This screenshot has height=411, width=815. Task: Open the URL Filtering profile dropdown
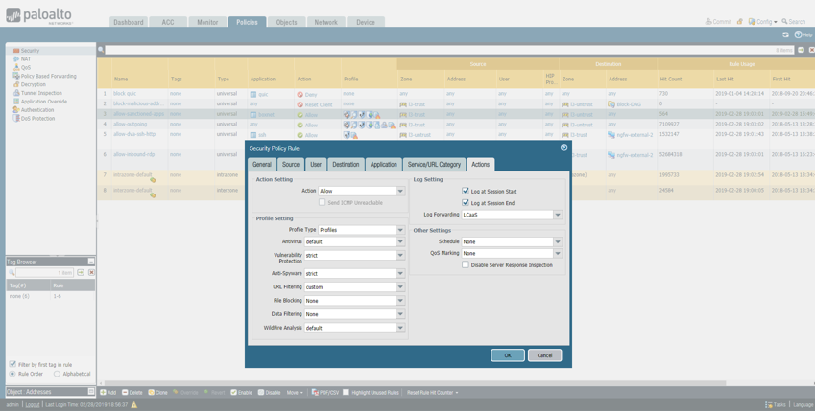(400, 286)
